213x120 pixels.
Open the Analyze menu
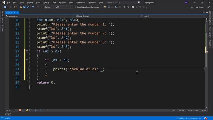(x=62, y=3)
